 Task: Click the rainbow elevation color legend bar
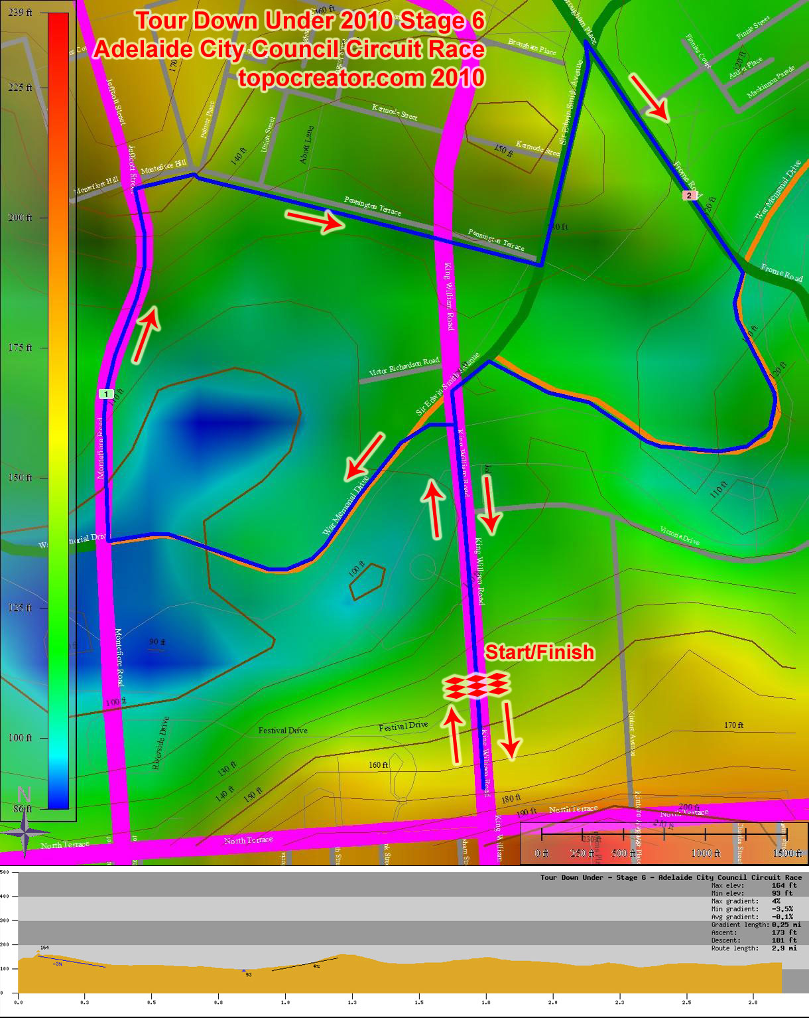click(x=58, y=411)
